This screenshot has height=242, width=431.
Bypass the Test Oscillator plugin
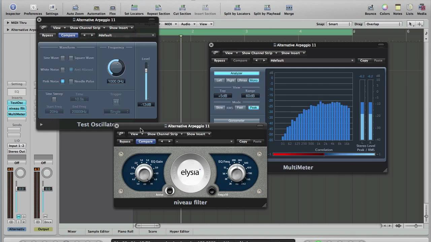pos(47,35)
